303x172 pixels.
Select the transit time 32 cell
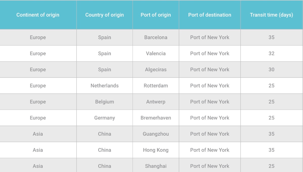click(271, 54)
